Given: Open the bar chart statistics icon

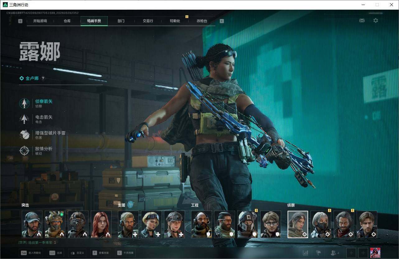Looking at the screenshot, I should [305, 253].
